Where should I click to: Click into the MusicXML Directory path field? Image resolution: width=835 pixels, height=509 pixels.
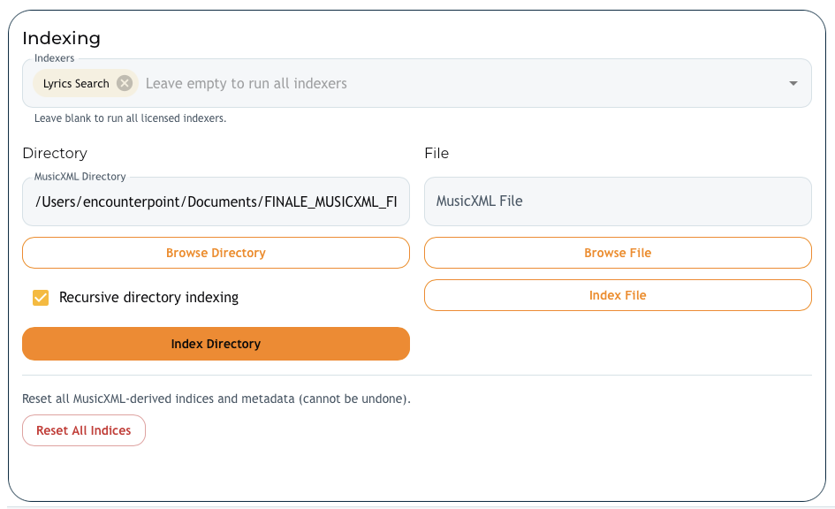[216, 201]
